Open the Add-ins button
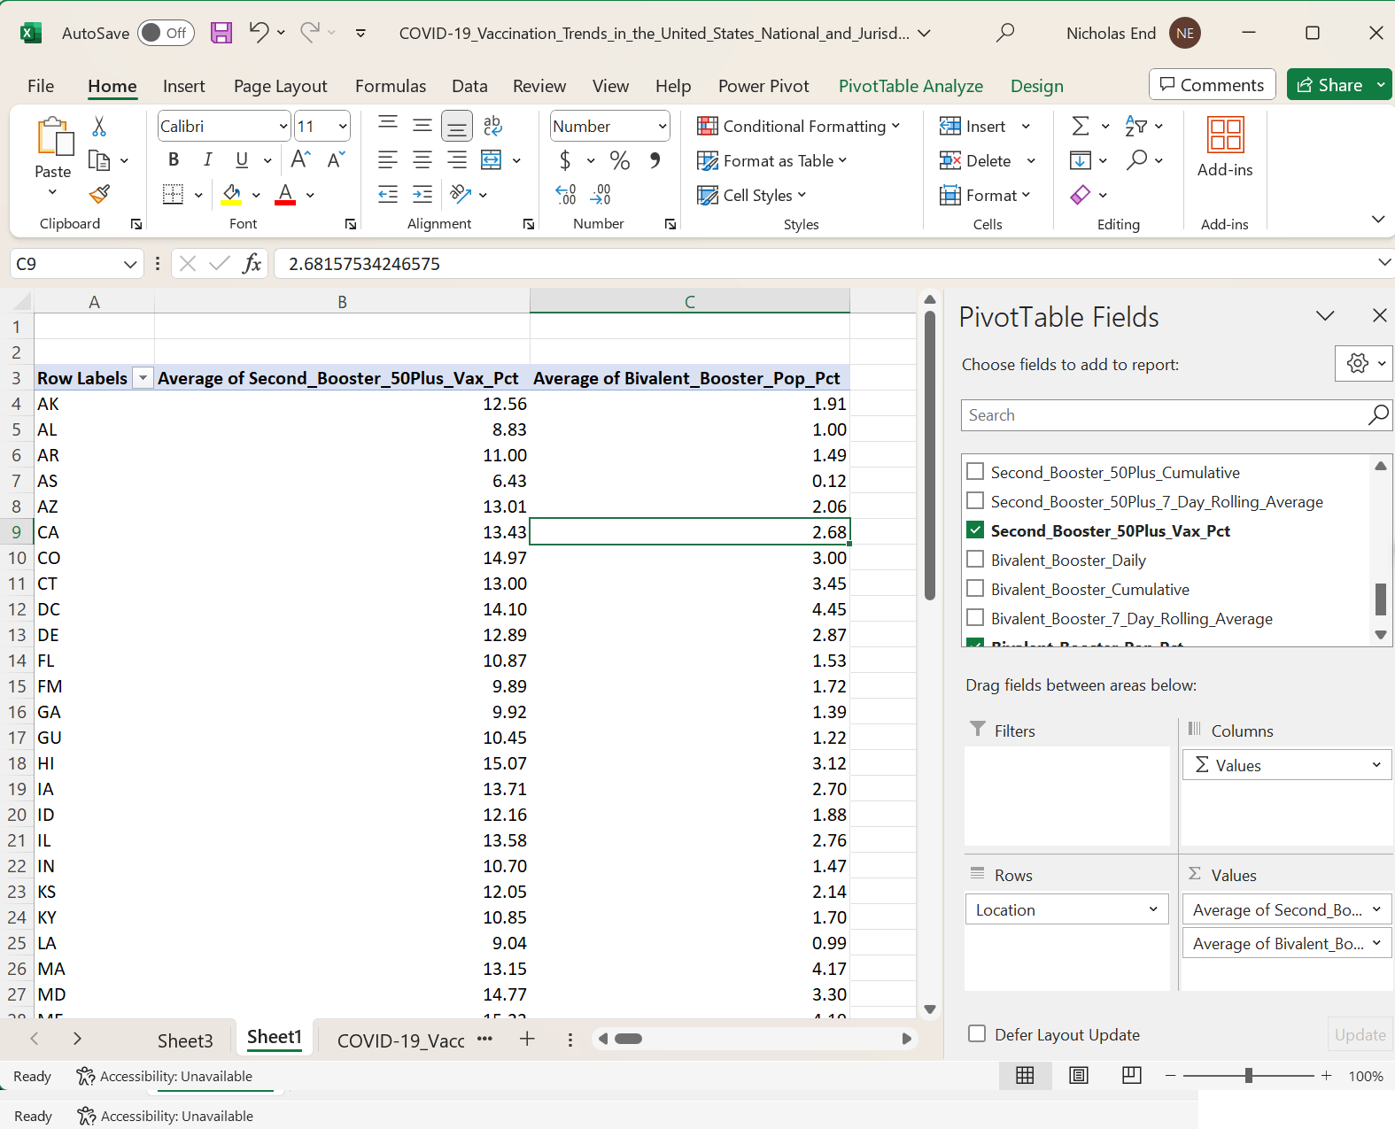 (1225, 148)
